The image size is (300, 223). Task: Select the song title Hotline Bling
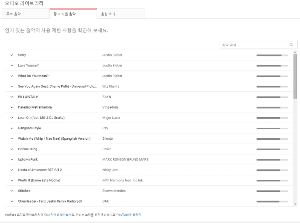coord(28,149)
